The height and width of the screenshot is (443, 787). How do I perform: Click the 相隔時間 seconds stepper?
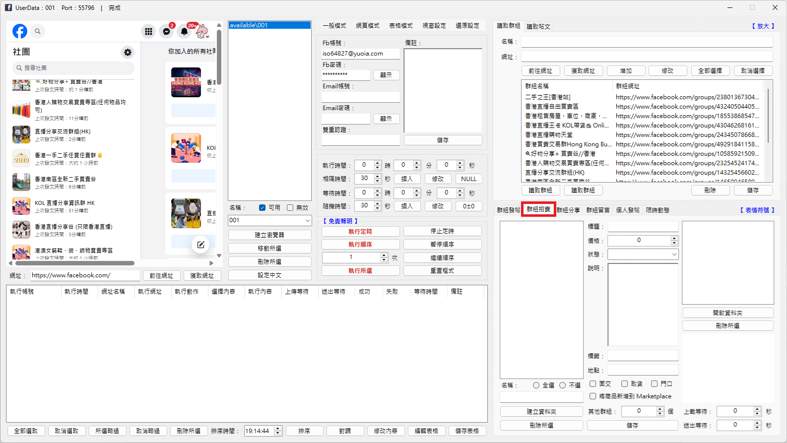[378, 179]
